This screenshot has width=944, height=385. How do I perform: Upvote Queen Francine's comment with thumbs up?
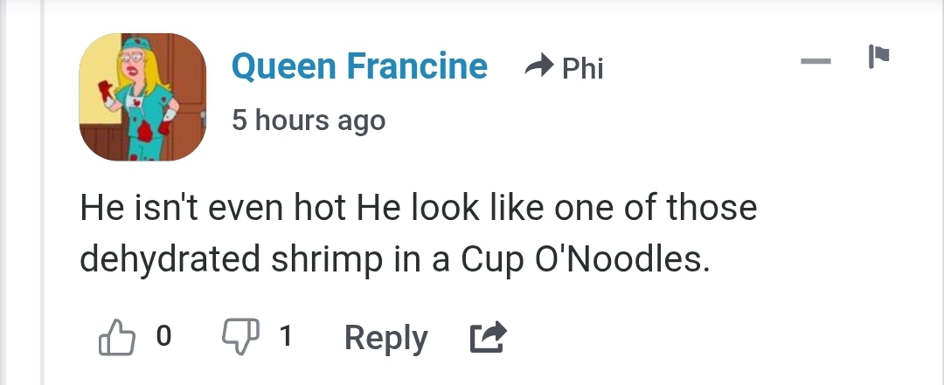point(117,337)
